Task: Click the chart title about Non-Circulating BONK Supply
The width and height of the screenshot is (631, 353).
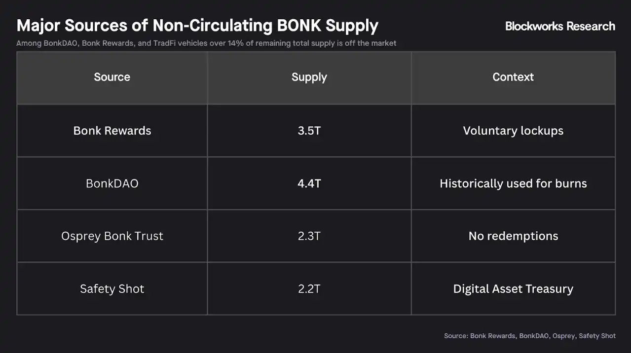Action: (x=197, y=26)
